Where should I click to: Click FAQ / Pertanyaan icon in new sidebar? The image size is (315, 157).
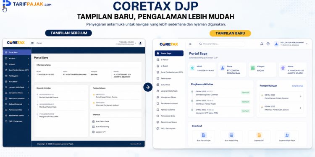click(158, 129)
